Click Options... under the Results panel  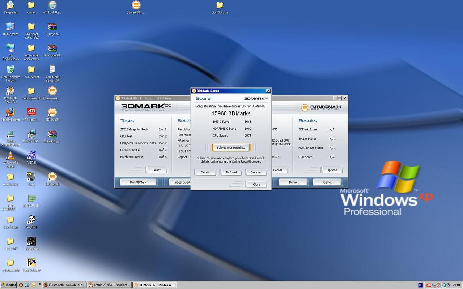click(x=332, y=170)
